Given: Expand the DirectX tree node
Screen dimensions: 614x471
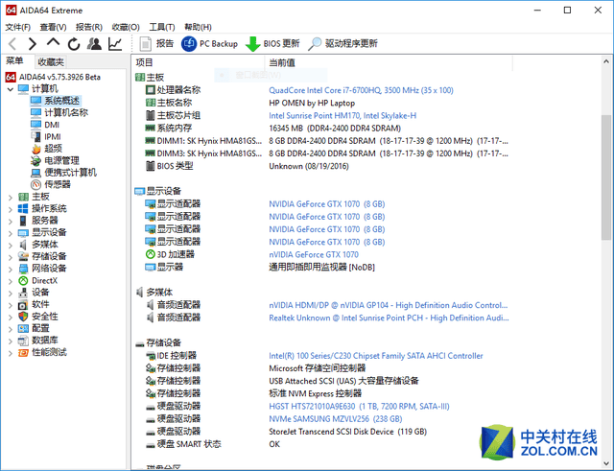Looking at the screenshot, I should pyautogui.click(x=11, y=281).
